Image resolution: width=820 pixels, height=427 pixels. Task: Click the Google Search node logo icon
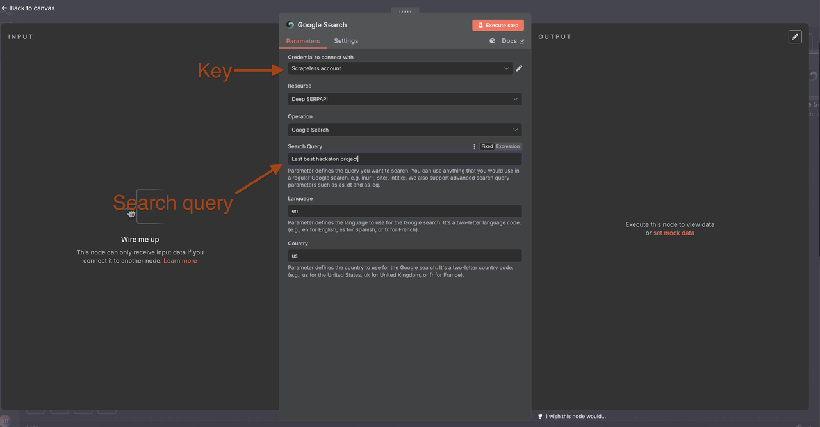(x=290, y=25)
